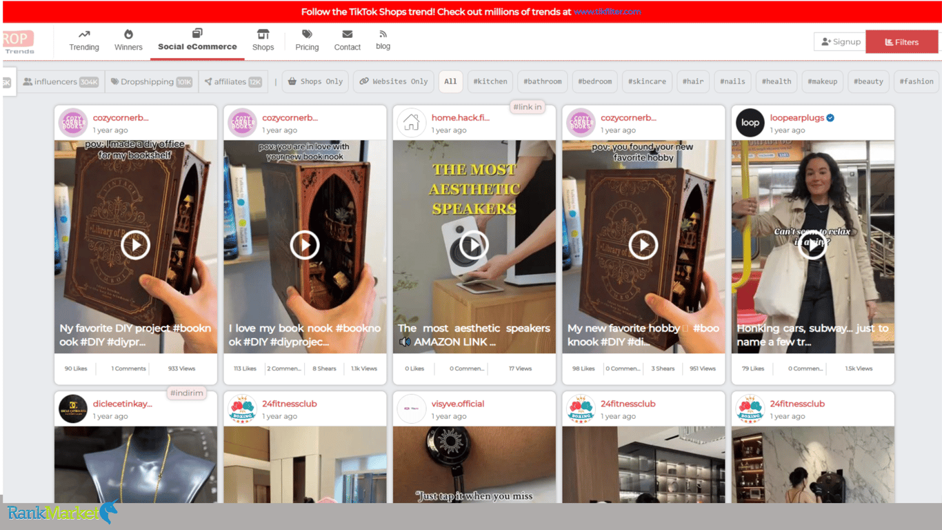This screenshot has height=530, width=942.
Task: Play the DIY office bookshelf video
Action: [135, 244]
